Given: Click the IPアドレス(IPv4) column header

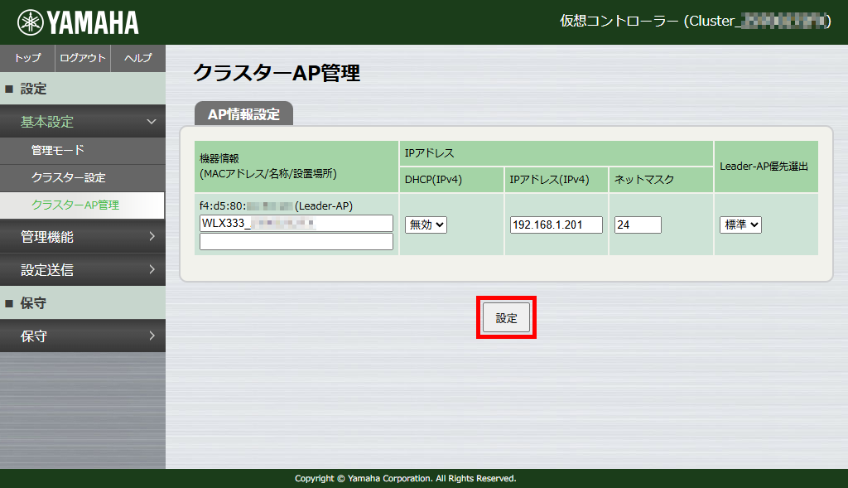Looking at the screenshot, I should (x=556, y=180).
